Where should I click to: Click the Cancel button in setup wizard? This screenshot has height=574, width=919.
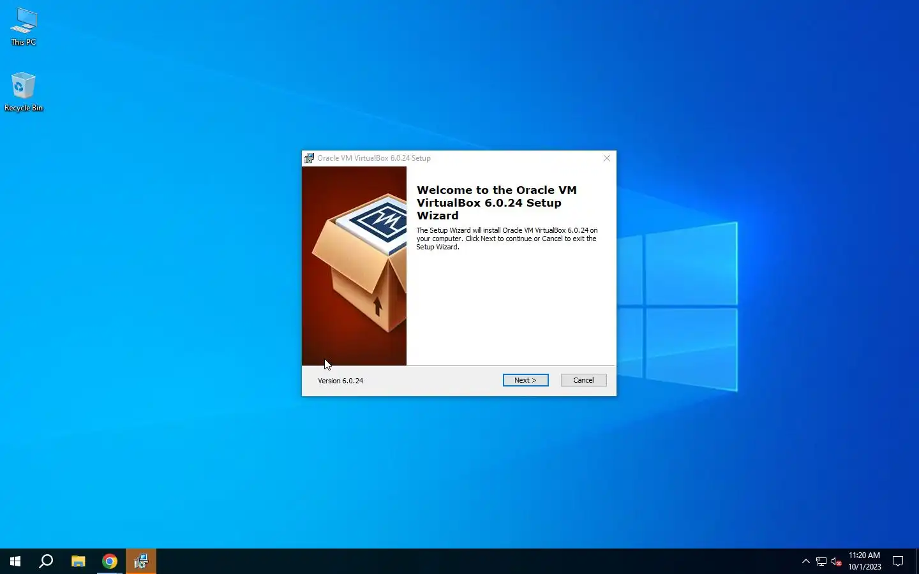click(583, 380)
